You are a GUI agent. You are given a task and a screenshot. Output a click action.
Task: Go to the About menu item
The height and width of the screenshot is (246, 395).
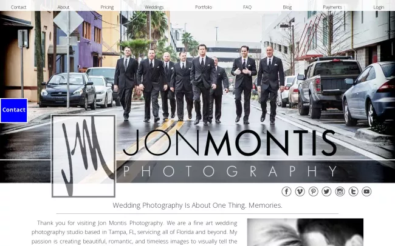[x=63, y=7]
